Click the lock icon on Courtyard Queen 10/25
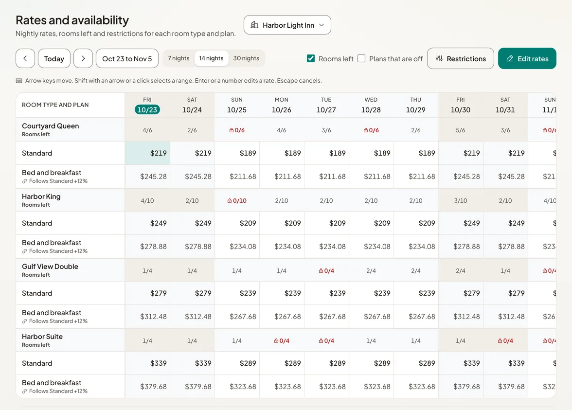Screen dimensions: 572x410 [232, 130]
